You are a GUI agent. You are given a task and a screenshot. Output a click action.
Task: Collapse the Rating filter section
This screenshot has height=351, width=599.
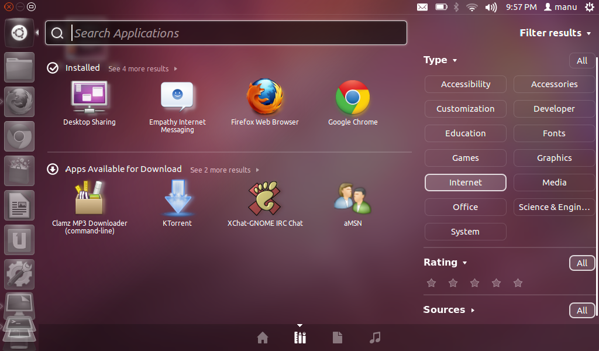[x=445, y=262]
